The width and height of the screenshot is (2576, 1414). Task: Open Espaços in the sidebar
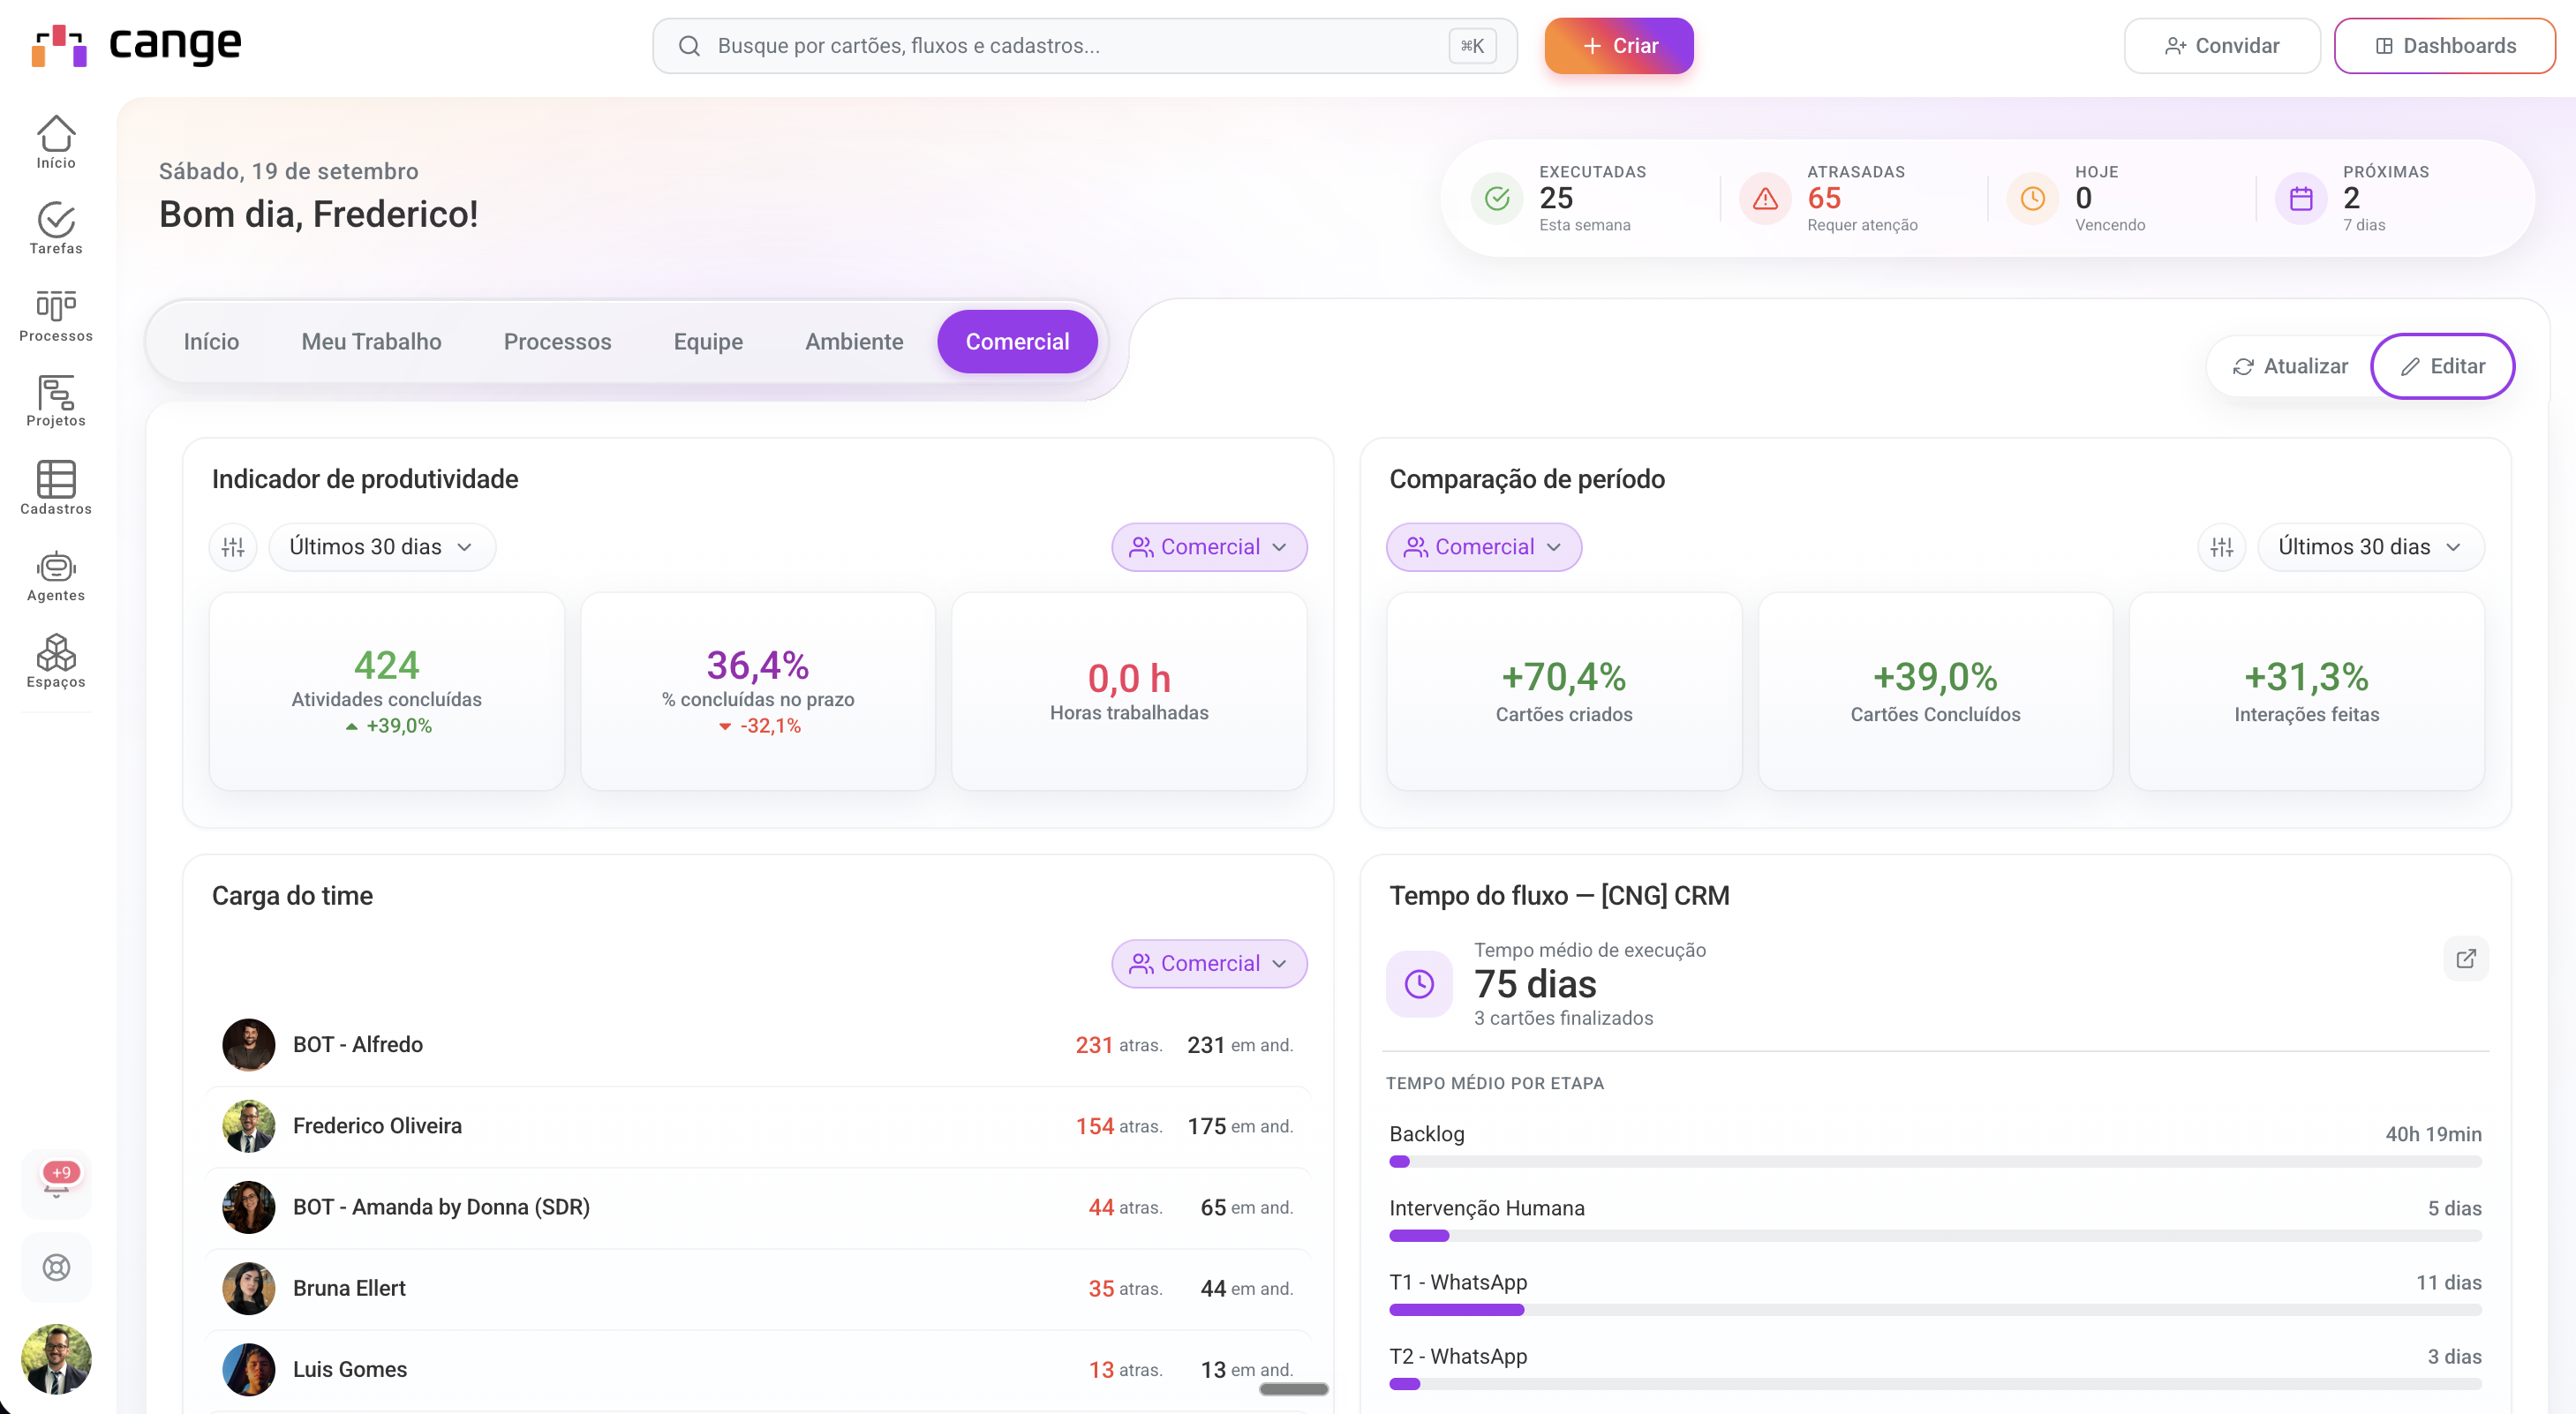[56, 660]
